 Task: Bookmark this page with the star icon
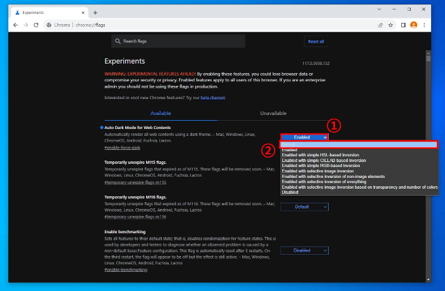click(390, 25)
